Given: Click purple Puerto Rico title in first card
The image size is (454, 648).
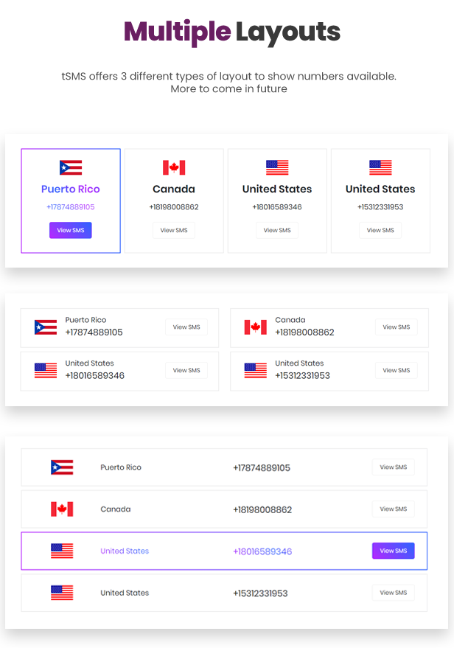Looking at the screenshot, I should (71, 189).
